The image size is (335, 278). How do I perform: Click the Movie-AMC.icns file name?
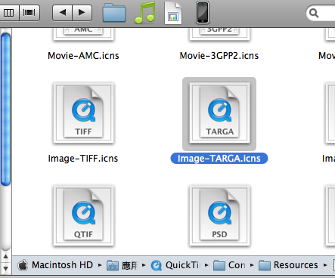pyautogui.click(x=83, y=56)
